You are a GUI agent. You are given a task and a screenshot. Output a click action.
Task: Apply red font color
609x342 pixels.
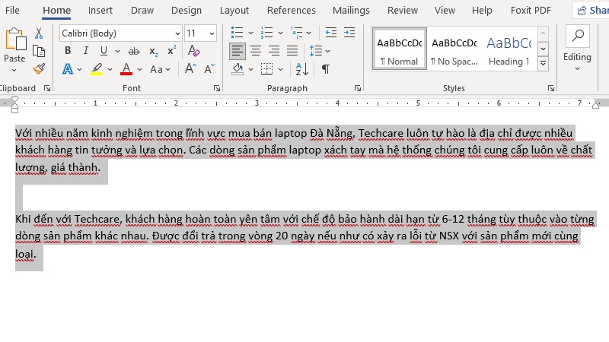(x=126, y=69)
